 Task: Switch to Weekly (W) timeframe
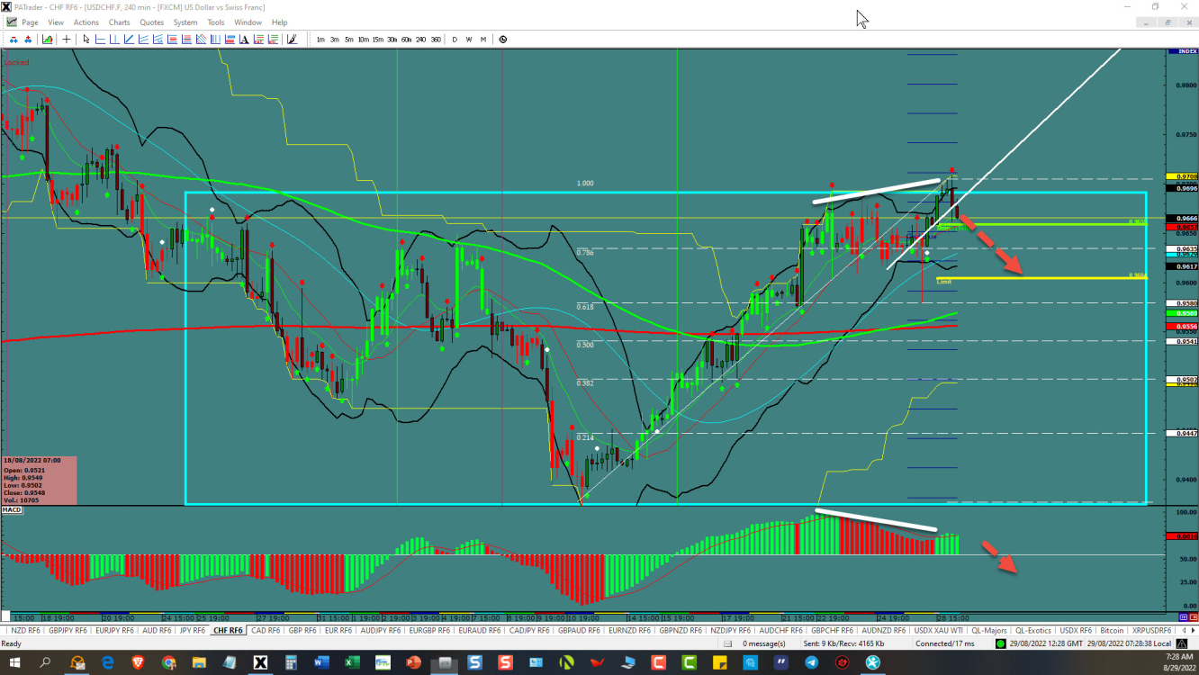tap(469, 39)
